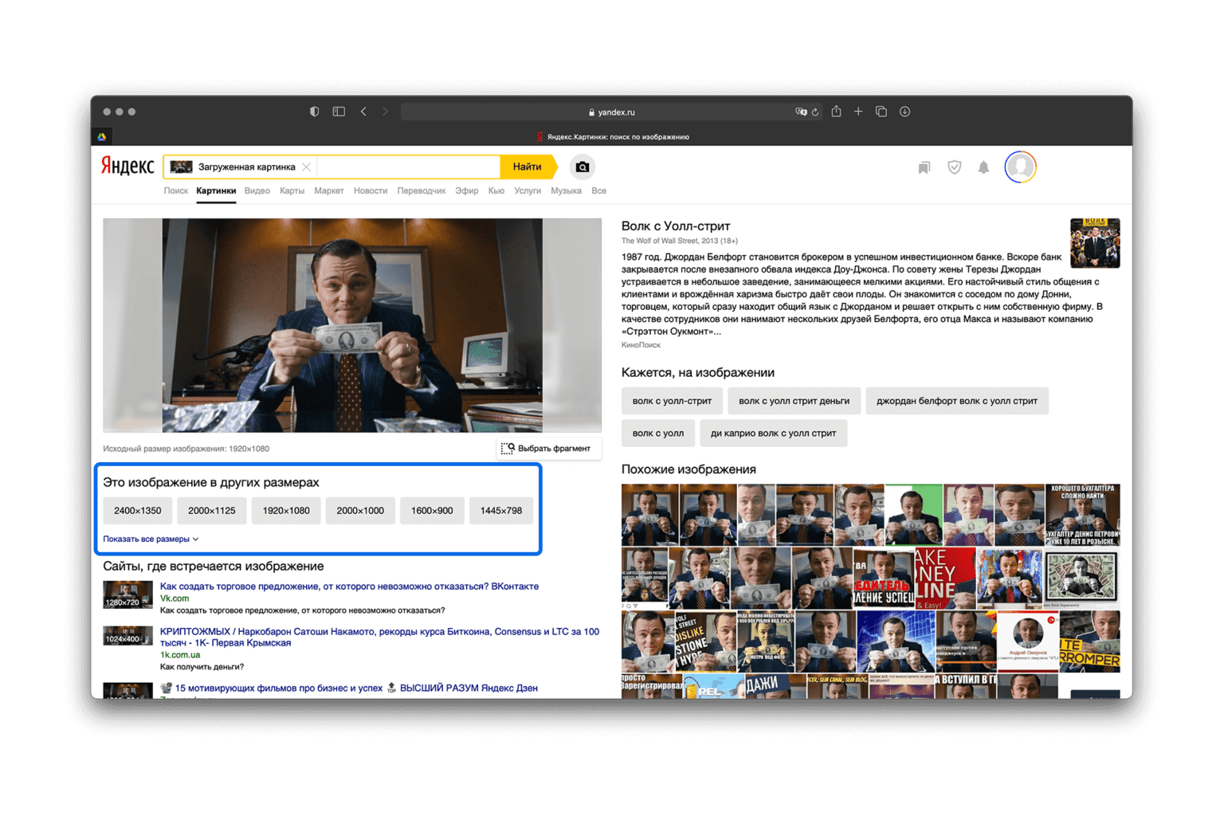Open the Safari downloads icon
Screen dimensions: 1224x816
tap(904, 112)
